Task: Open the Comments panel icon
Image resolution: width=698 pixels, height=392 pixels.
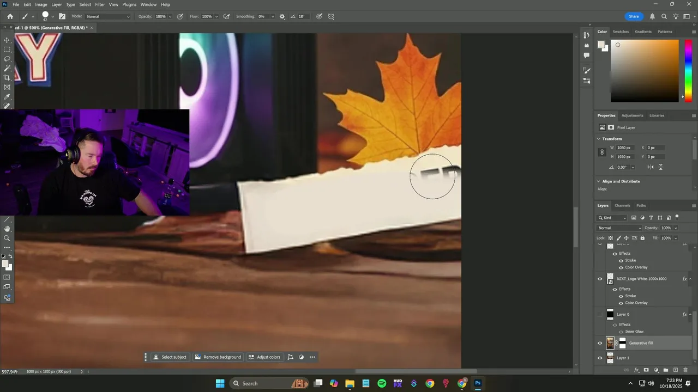Action: click(x=586, y=55)
